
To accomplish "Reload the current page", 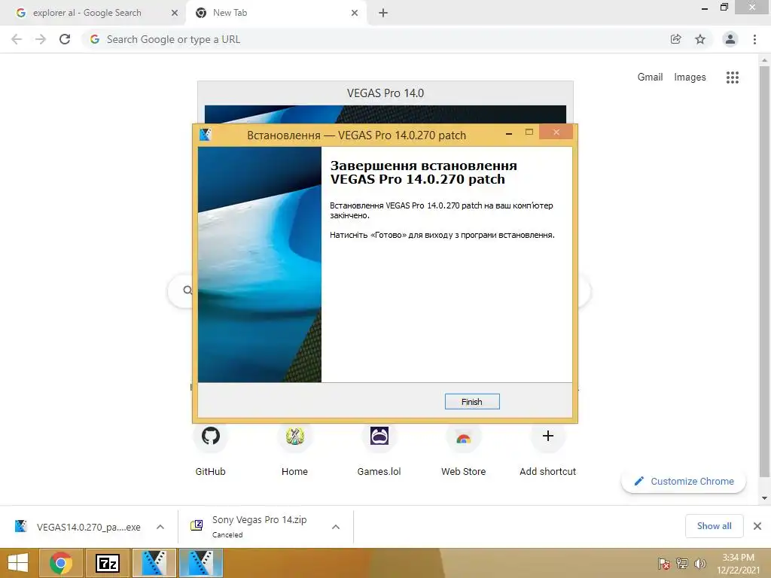I will tap(65, 39).
